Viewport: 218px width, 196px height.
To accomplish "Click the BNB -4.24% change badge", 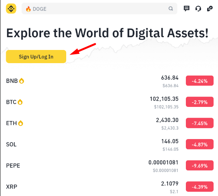I will click(x=199, y=81).
